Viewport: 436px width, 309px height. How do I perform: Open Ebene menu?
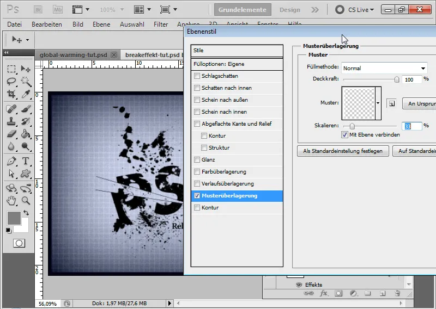coord(101,24)
